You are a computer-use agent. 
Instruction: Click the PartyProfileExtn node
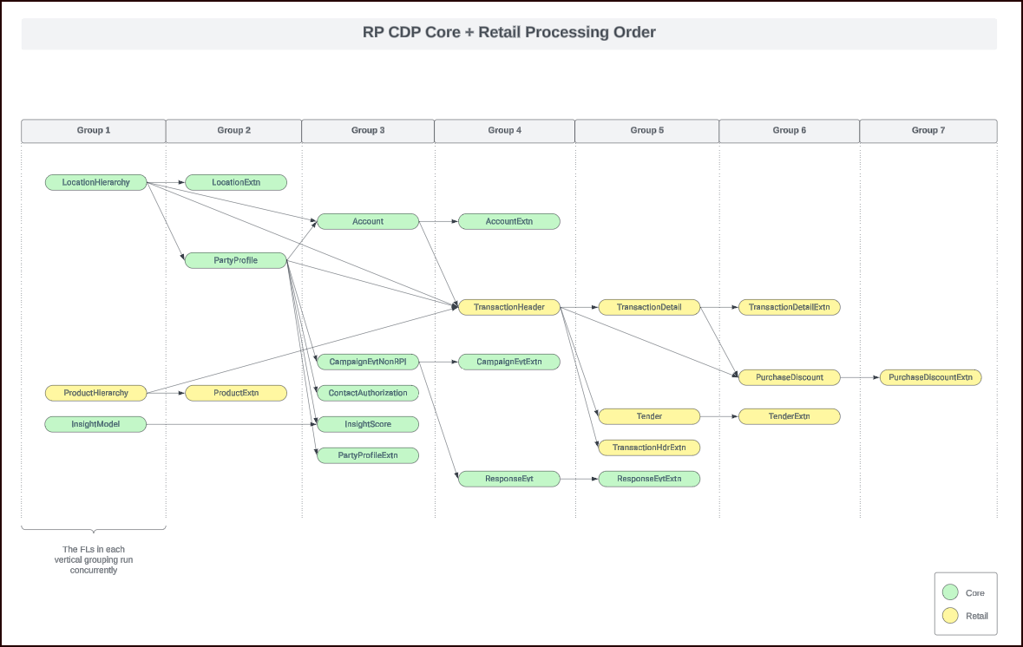[x=368, y=454]
